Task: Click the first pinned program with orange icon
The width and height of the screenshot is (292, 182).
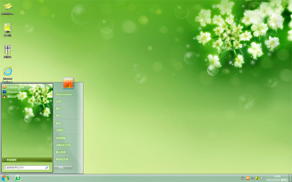Action: [x=14, y=87]
